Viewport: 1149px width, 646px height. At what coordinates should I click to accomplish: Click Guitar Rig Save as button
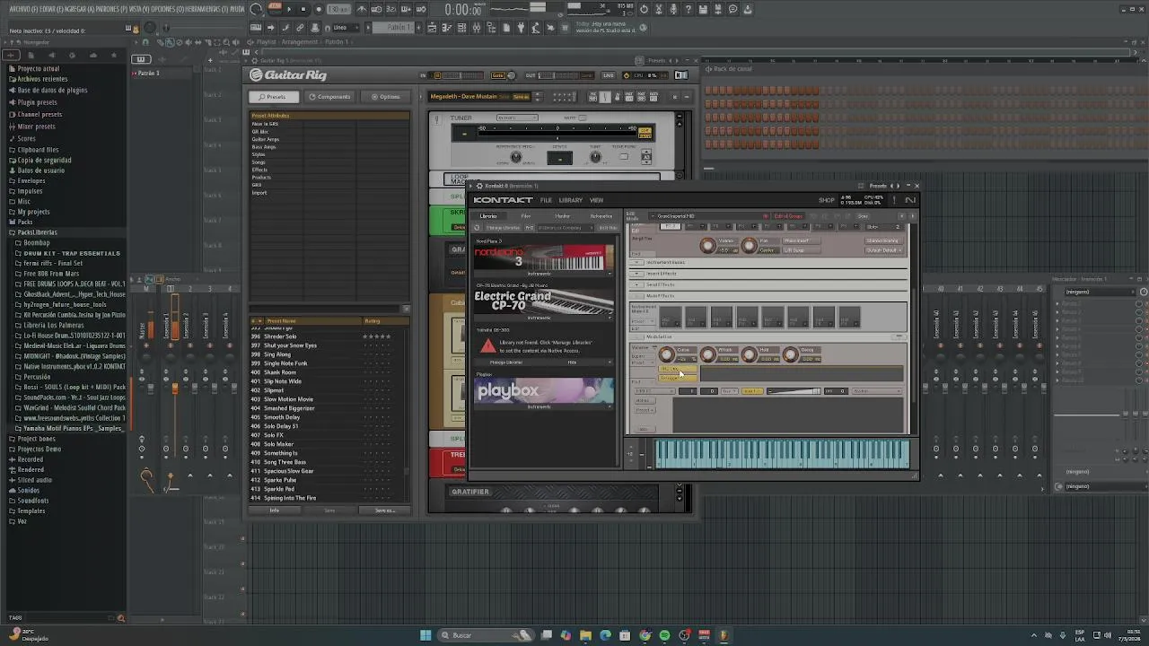(x=384, y=511)
